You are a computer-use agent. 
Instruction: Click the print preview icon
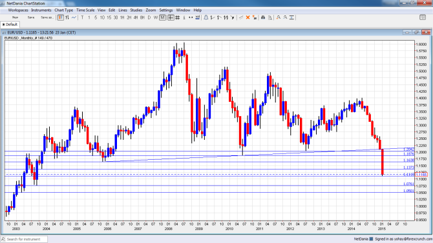click(x=269, y=17)
